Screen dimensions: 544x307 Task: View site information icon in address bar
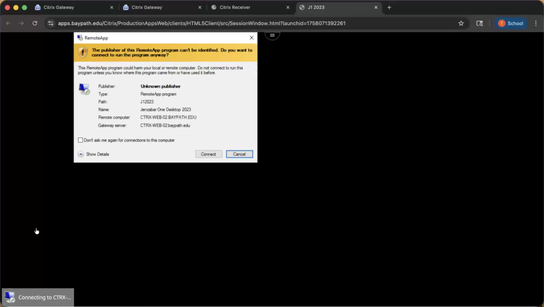click(51, 23)
